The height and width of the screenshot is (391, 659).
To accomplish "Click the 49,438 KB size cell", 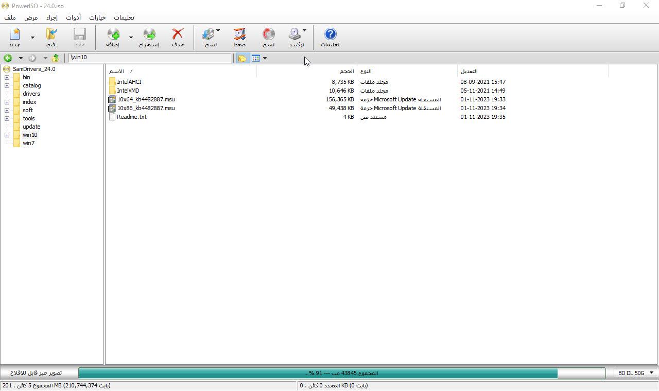I will (x=341, y=108).
